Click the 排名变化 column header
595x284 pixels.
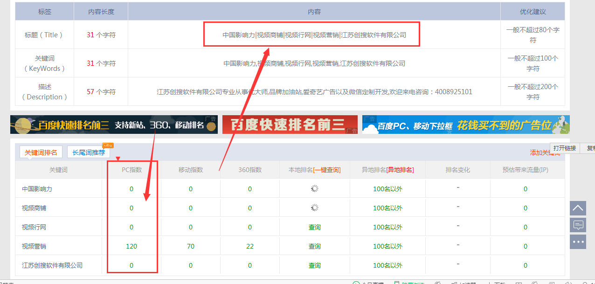point(458,170)
